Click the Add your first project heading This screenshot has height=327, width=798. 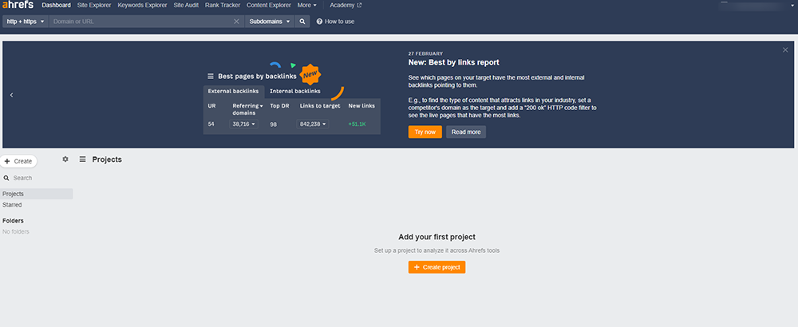(437, 237)
